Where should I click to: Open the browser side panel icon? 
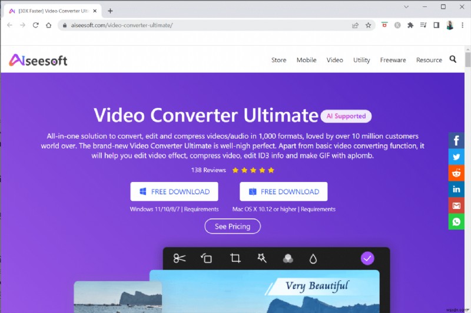[436, 25]
